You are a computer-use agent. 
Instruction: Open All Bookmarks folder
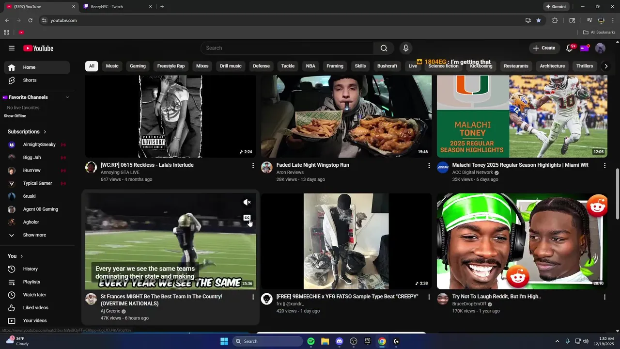tap(599, 32)
